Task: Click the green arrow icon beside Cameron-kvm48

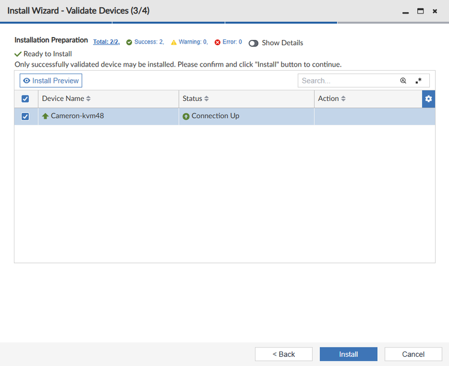Action: [x=45, y=116]
